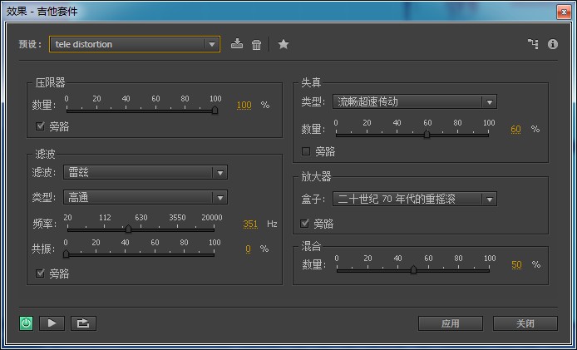This screenshot has height=350, width=577.
Task: Open filter 类型 dropdown showing 高通
Action: click(145, 197)
